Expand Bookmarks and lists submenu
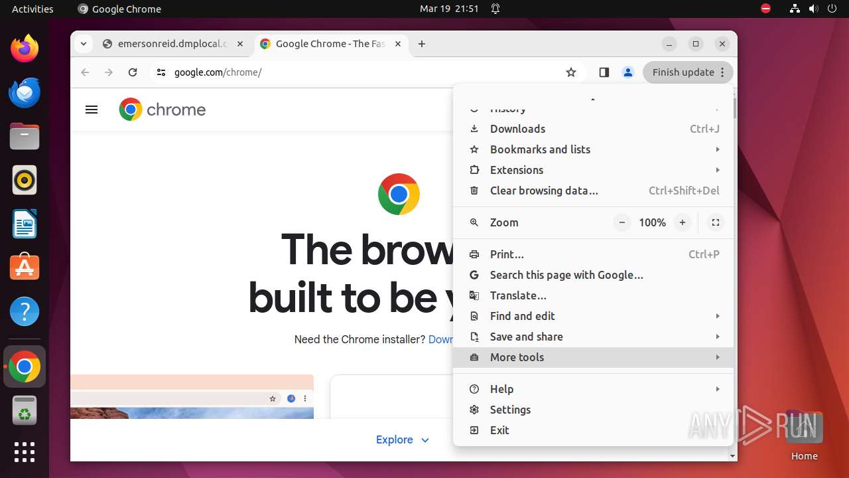The image size is (849, 478). [594, 149]
